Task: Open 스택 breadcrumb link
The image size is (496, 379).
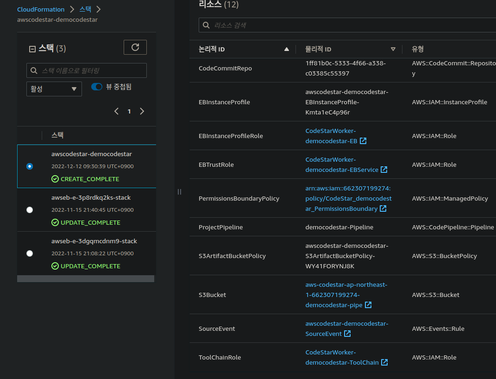Action: click(x=85, y=9)
